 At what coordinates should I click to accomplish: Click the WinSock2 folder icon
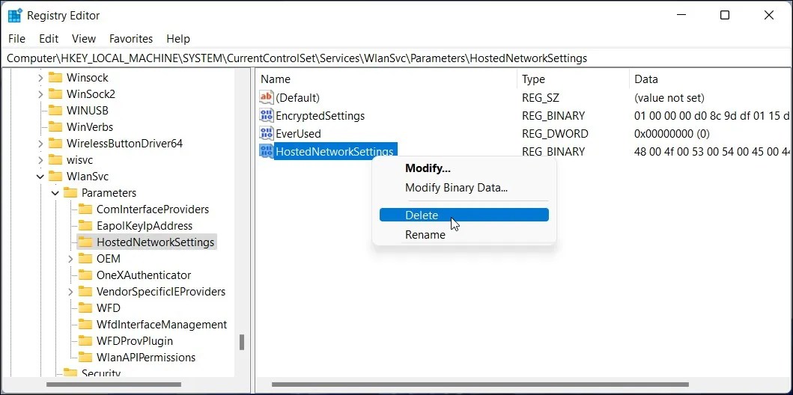[x=55, y=94]
